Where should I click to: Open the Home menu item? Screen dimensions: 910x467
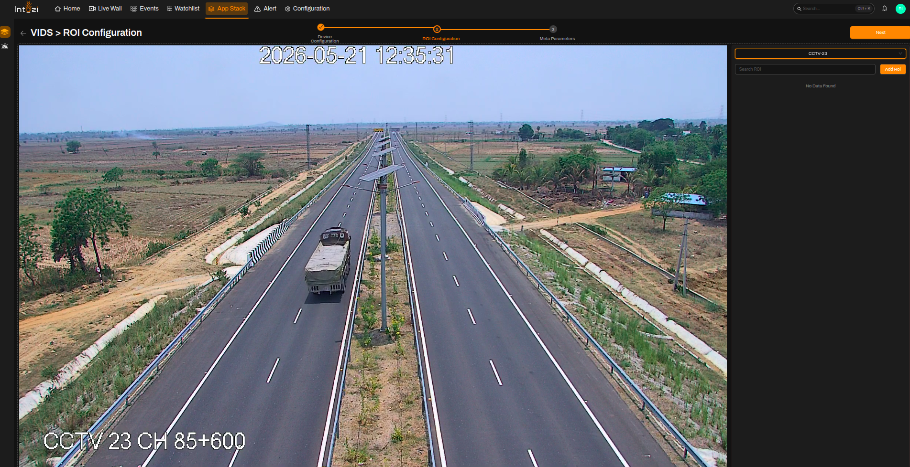(67, 9)
